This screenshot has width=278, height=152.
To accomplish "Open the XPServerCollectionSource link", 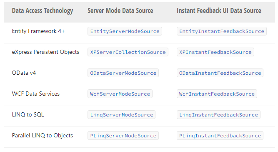I will pos(128,52).
